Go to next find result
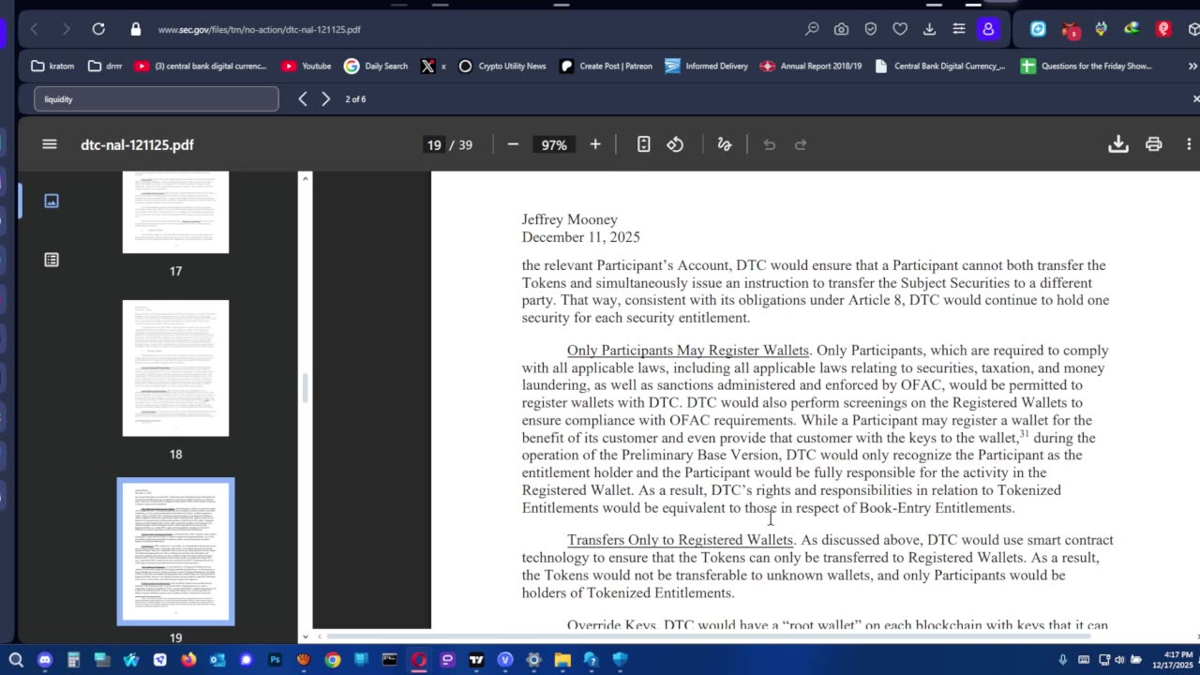 click(x=325, y=98)
